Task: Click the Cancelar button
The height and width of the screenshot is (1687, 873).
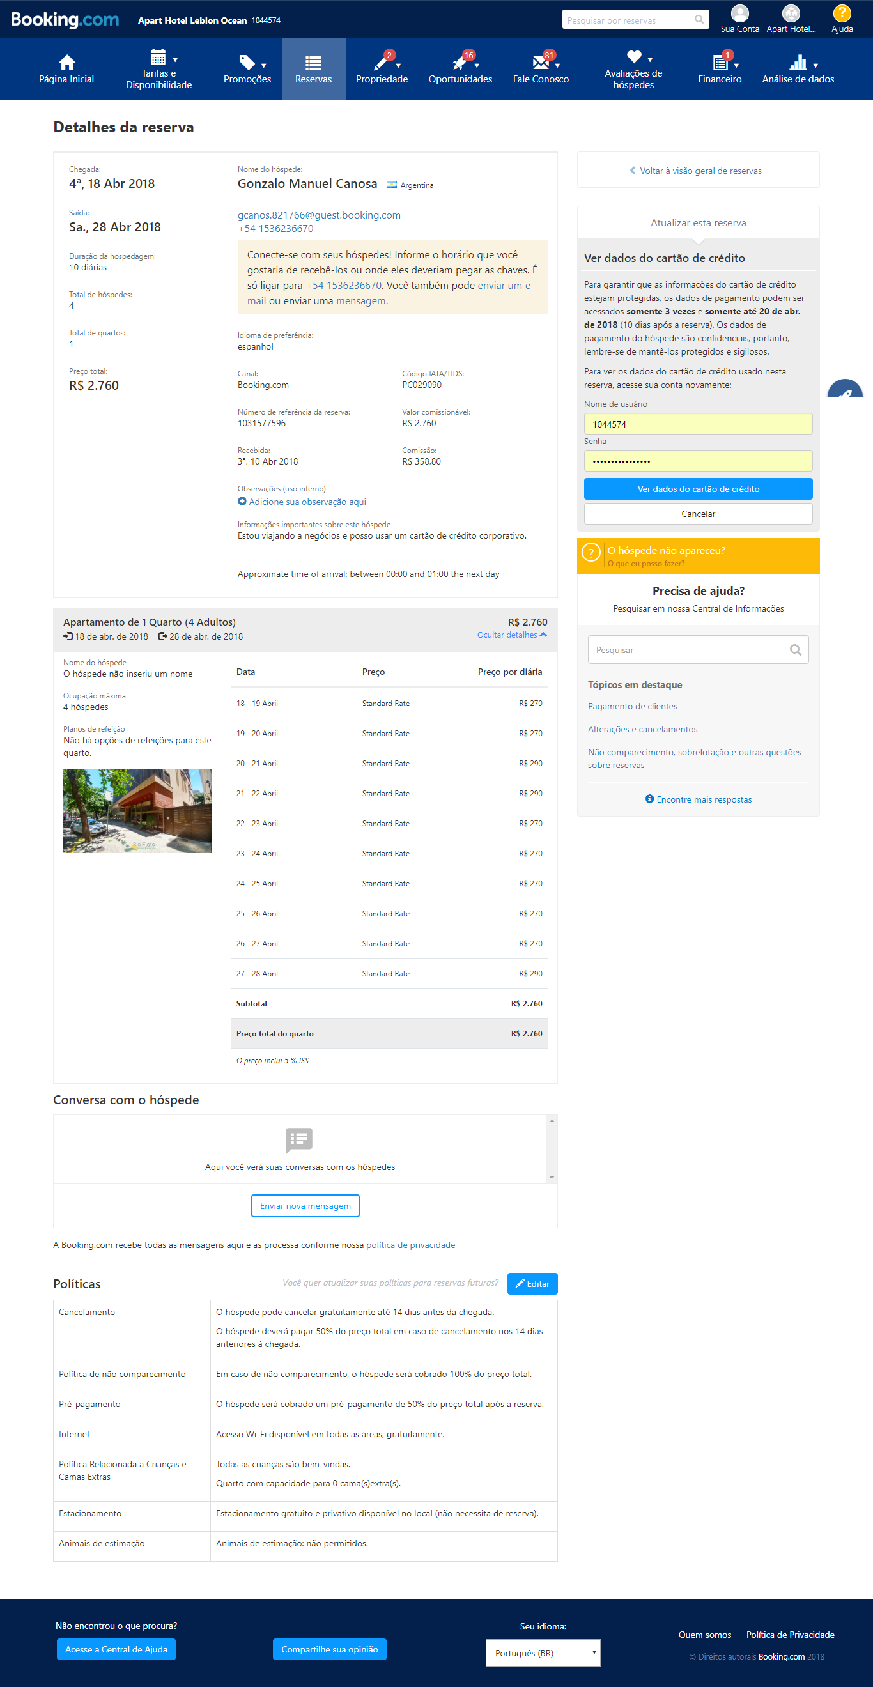Action: 698,514
